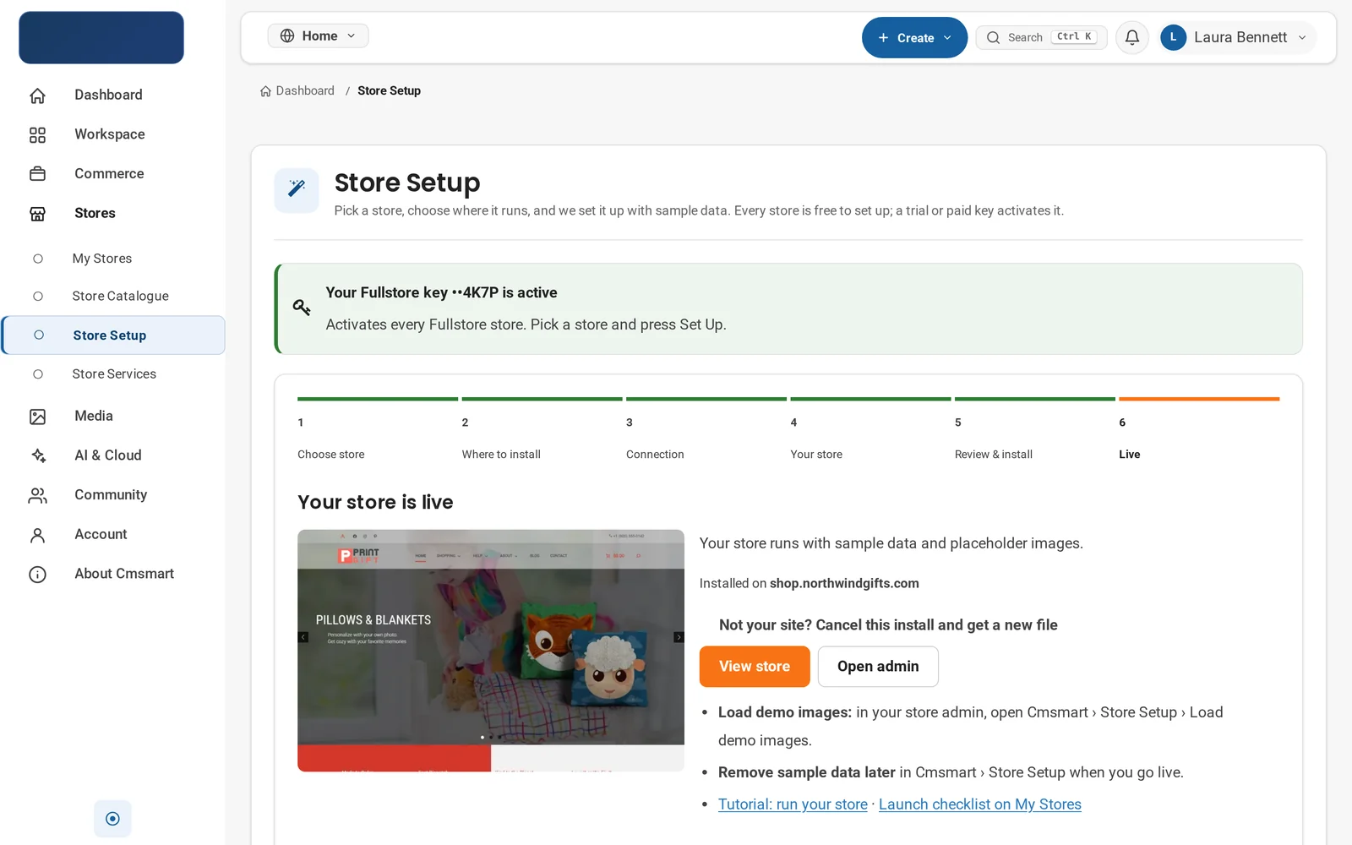This screenshot has width=1352, height=845.
Task: Click the Stores shop icon
Action: [37, 214]
